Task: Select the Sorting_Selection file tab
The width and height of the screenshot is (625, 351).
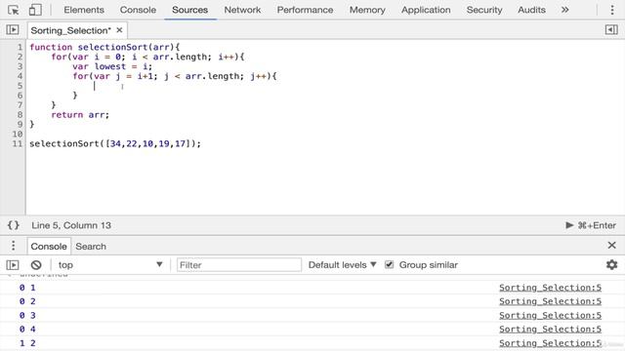Action: 71,30
